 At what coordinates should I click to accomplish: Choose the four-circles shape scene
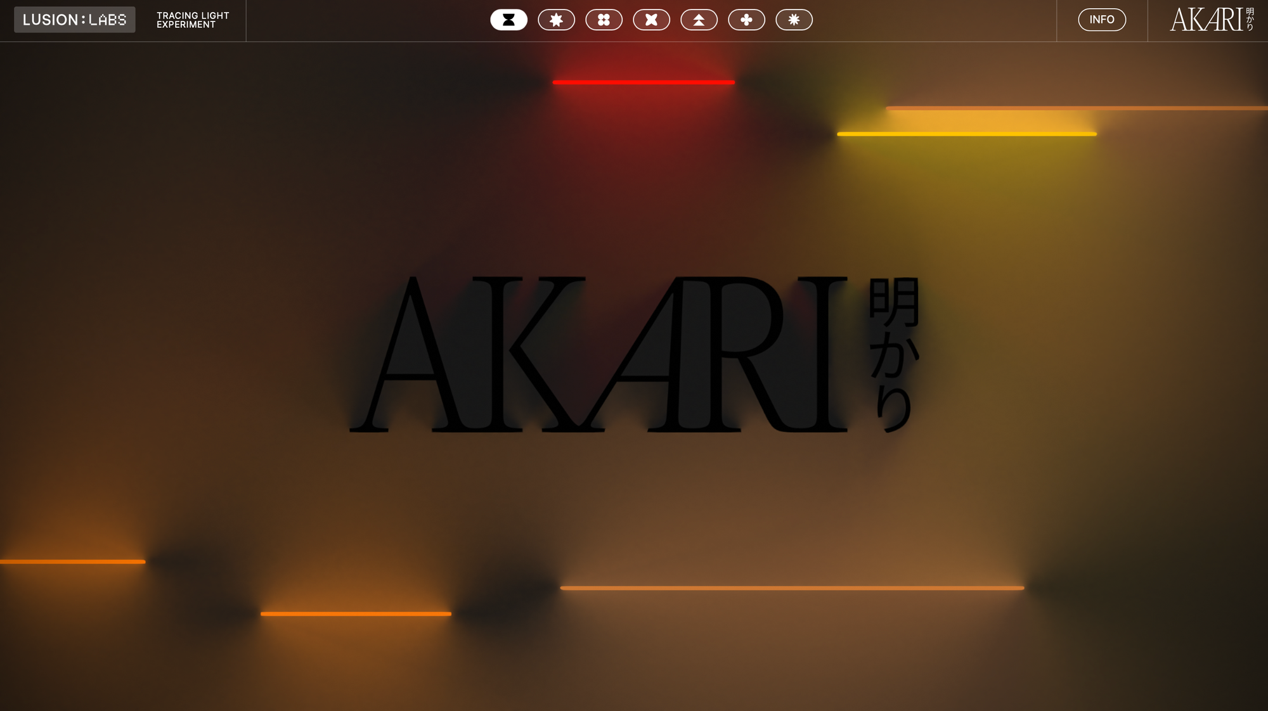pyautogui.click(x=604, y=20)
